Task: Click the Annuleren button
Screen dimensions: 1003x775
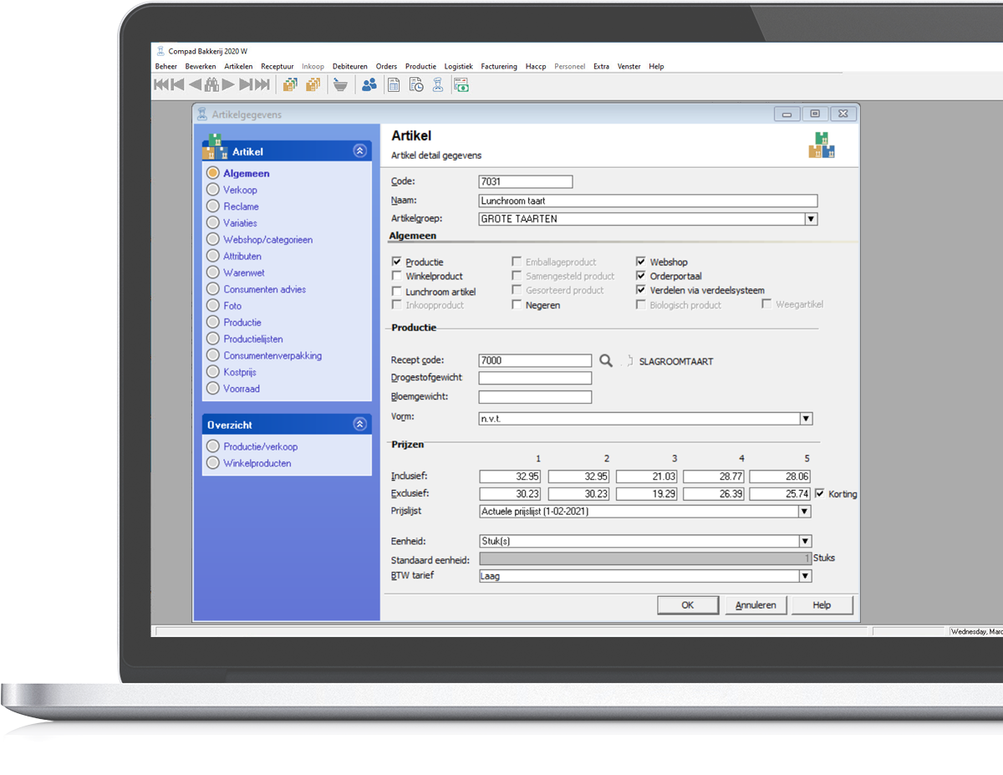Action: click(x=756, y=605)
